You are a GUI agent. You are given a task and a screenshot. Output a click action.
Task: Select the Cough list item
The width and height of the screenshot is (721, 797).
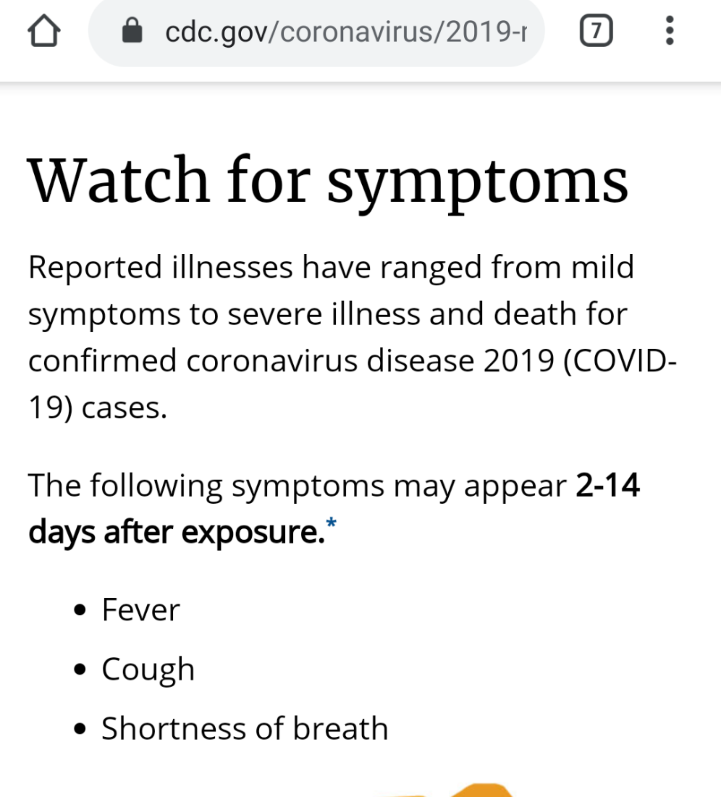pyautogui.click(x=148, y=669)
